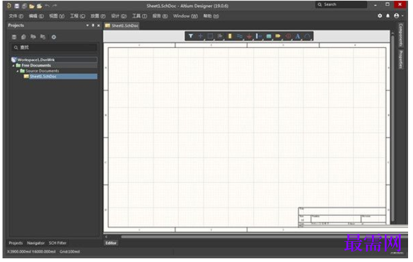413x262 pixels.
Task: Open preferences gear in top right
Action: (380, 16)
